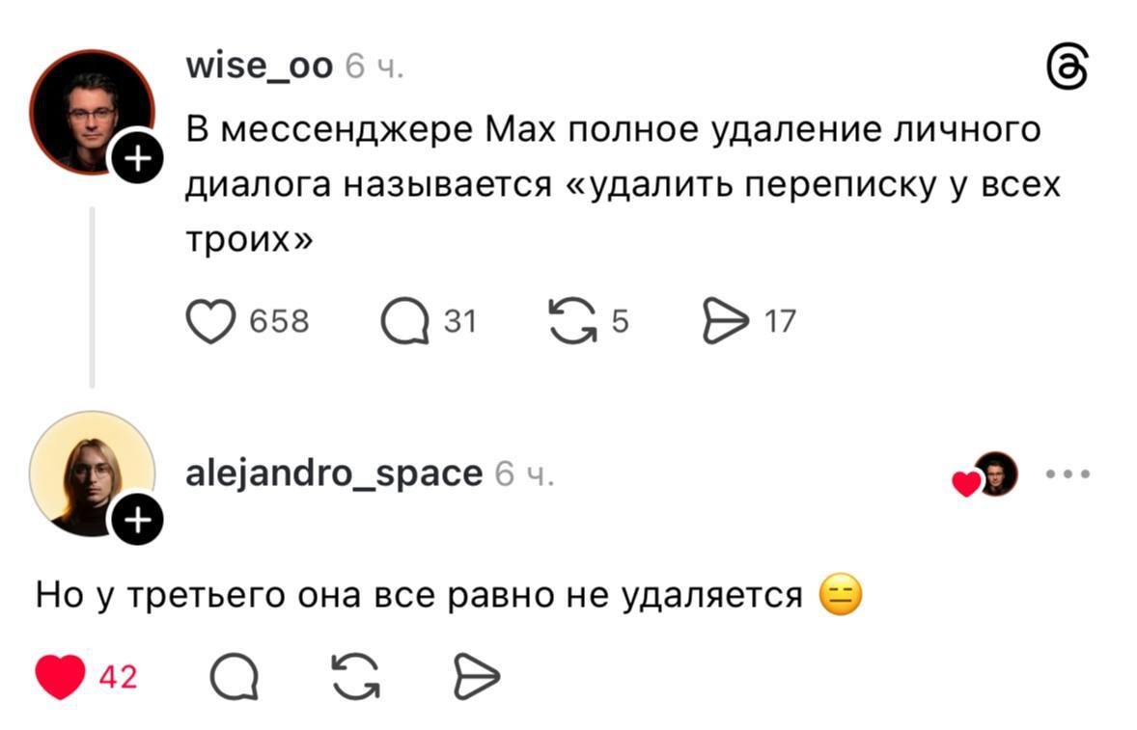
Task: Repost the alejandro_space reply
Action: point(355,676)
